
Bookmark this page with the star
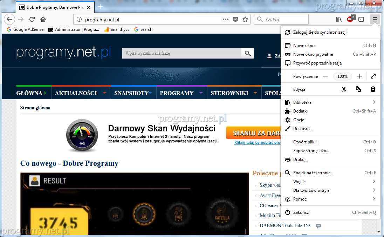pyautogui.click(x=245, y=19)
